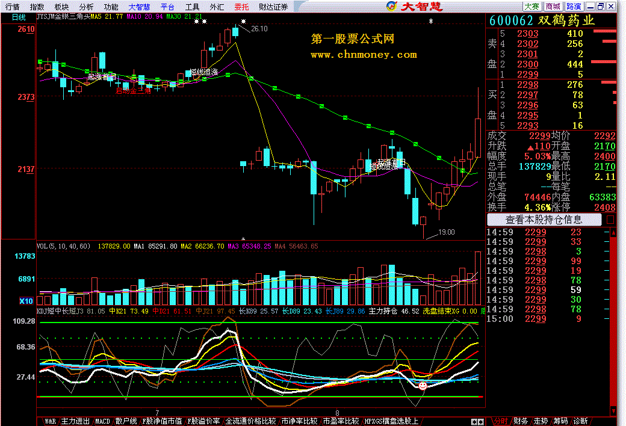The height and width of the screenshot is (426, 626).
Task: Switch to the 财务 panel tab
Action: [x=520, y=421]
